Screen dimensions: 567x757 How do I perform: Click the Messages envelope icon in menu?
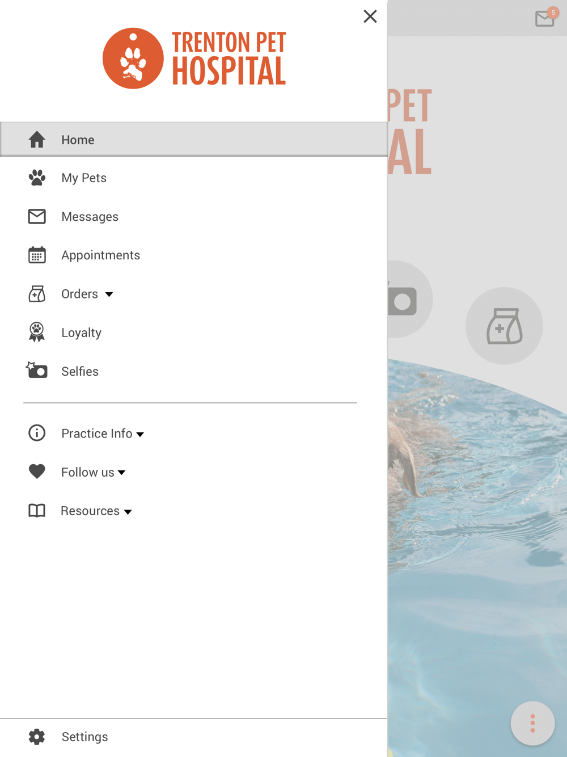(37, 216)
